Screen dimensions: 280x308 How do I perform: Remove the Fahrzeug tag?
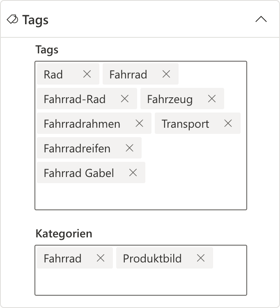(212, 99)
